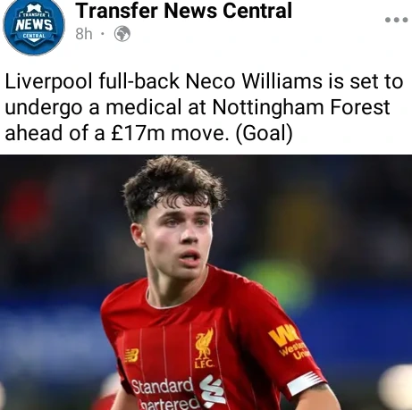Click the word Liverpool starting the post

pos(48,81)
